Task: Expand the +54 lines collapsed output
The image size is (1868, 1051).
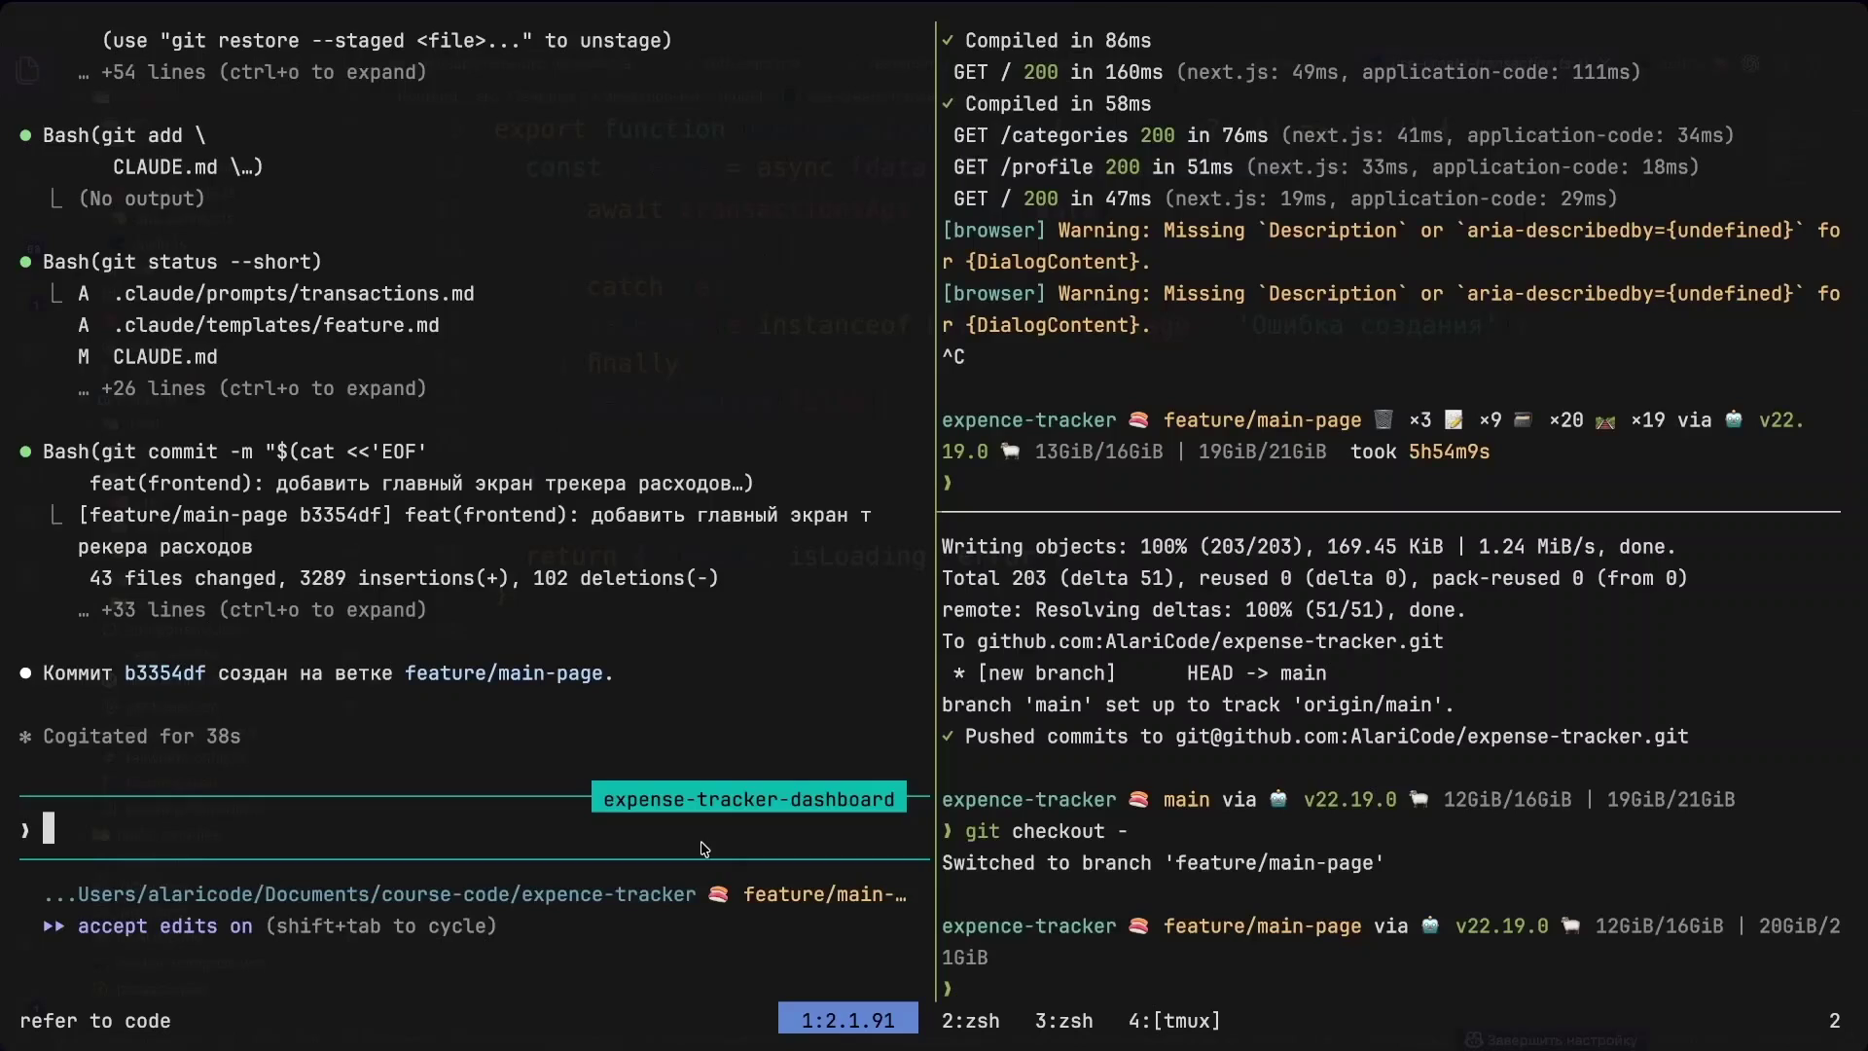Action: tap(252, 72)
